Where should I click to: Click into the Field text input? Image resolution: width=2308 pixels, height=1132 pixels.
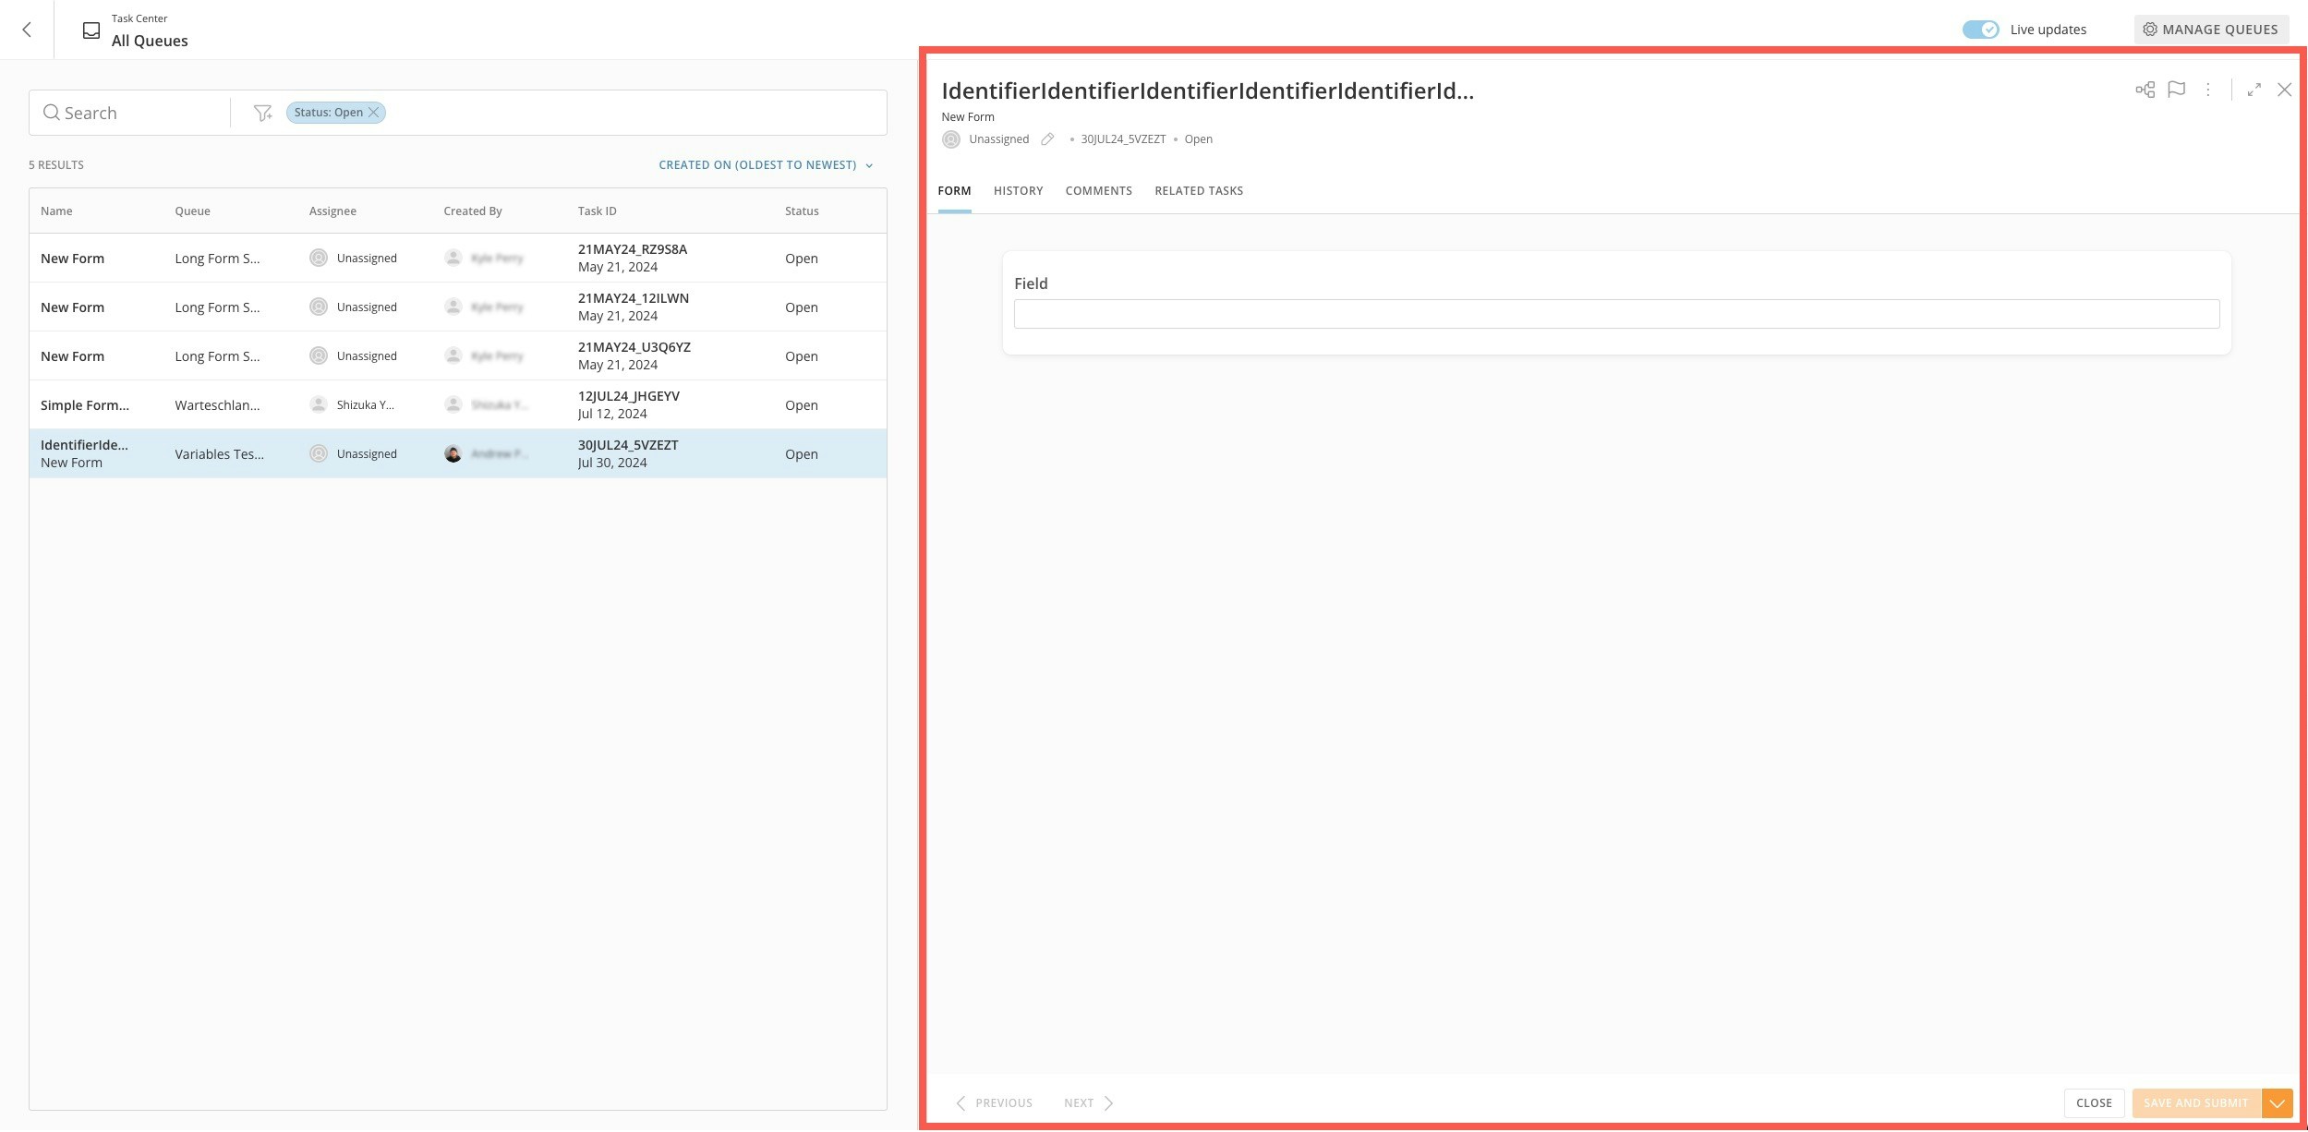pyautogui.click(x=1615, y=314)
